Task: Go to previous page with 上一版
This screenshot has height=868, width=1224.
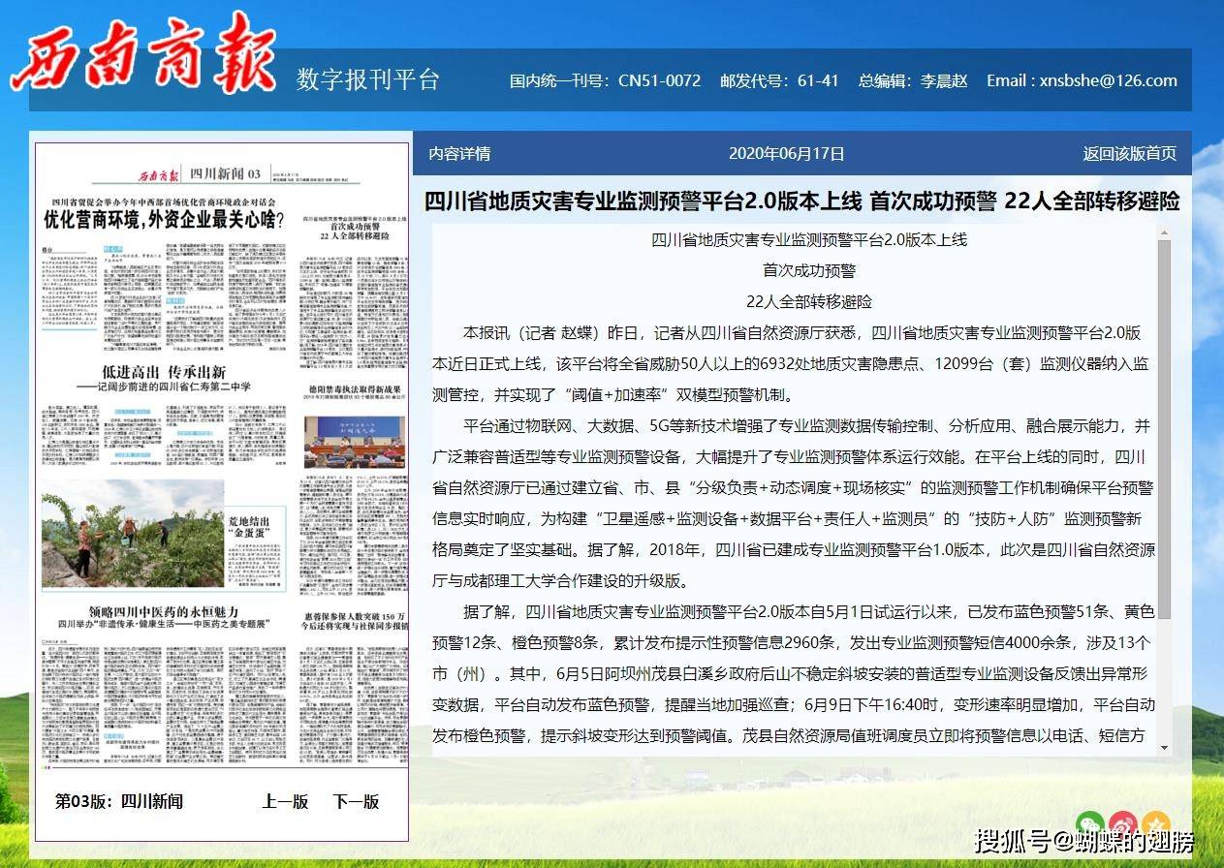Action: [x=285, y=801]
